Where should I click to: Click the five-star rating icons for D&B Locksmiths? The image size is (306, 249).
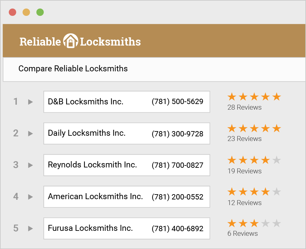pyautogui.click(x=254, y=96)
